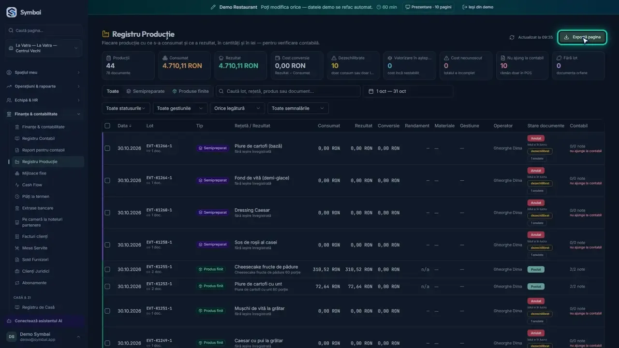Click the Cash Flow sidebar icon
The image size is (619, 348).
tap(17, 185)
